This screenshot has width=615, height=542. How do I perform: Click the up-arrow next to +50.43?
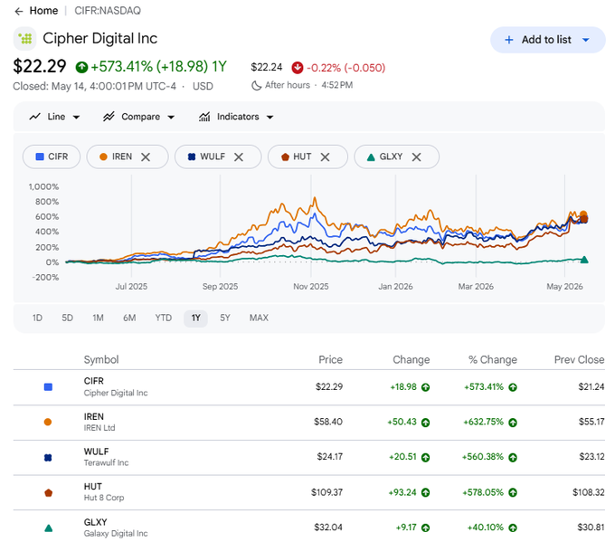(x=426, y=423)
